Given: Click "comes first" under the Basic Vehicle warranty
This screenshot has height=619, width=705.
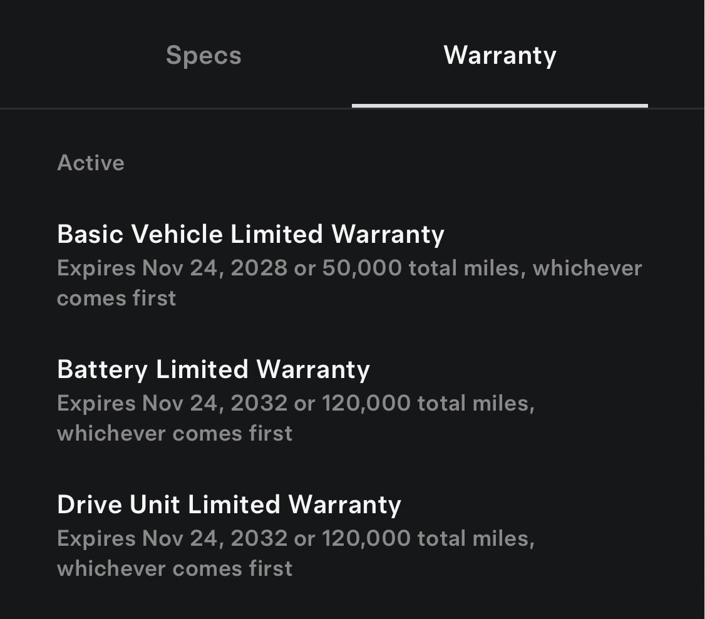Looking at the screenshot, I should click(x=116, y=298).
